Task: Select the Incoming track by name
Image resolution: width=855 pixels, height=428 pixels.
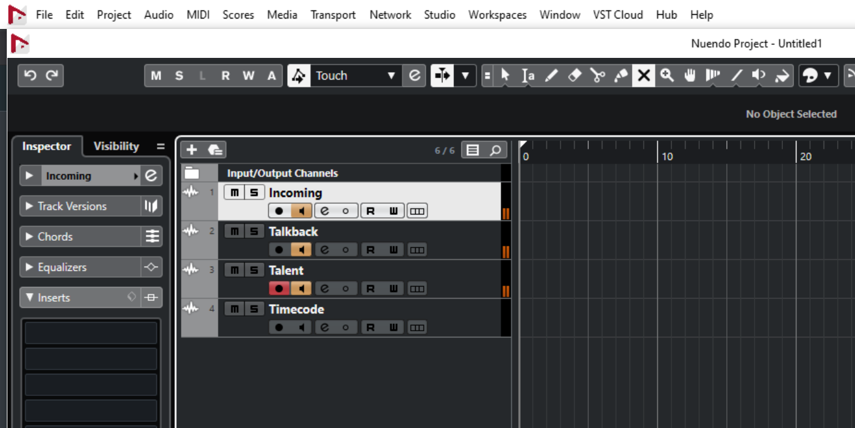Action: 295,193
